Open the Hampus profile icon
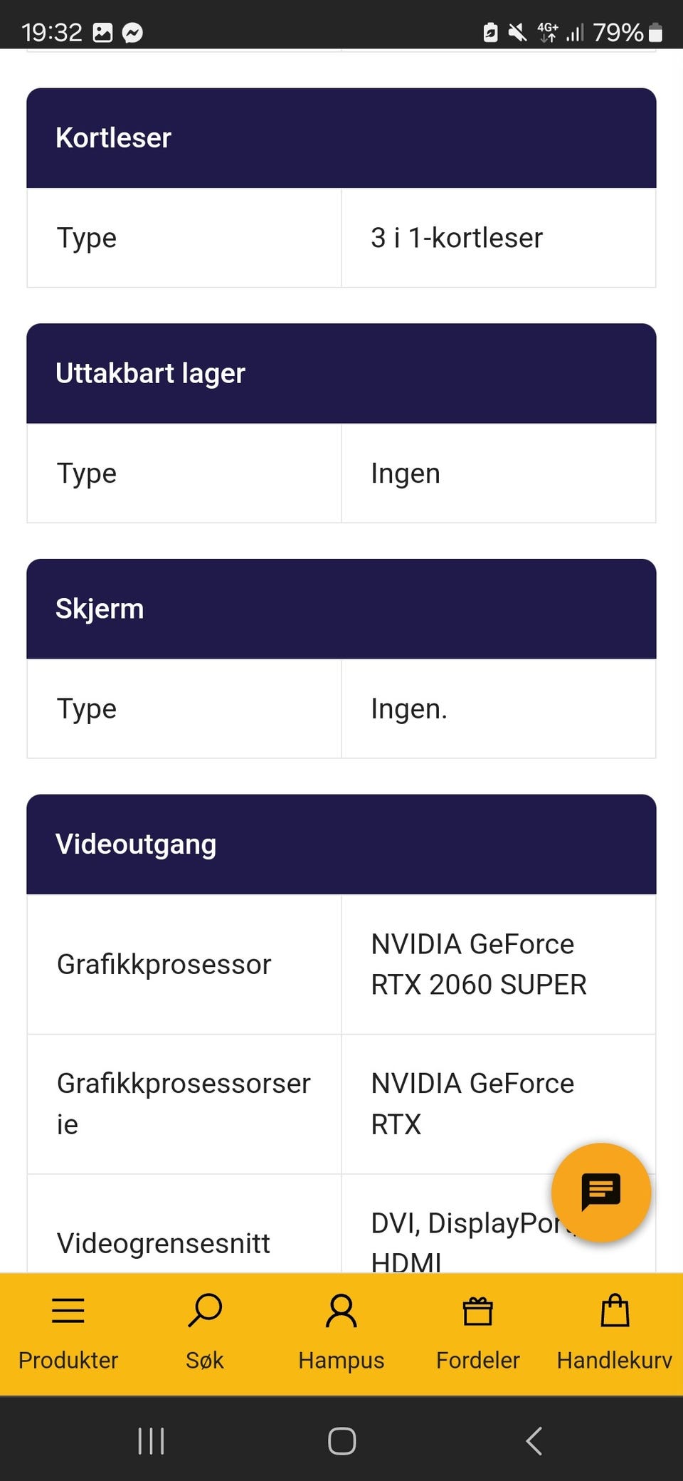683x1481 pixels. [x=341, y=1311]
